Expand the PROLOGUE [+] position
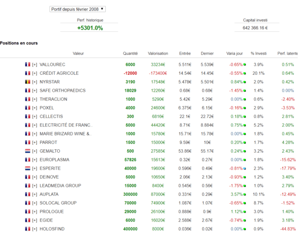Viewport: 298px width, 233px height. tap(35, 212)
